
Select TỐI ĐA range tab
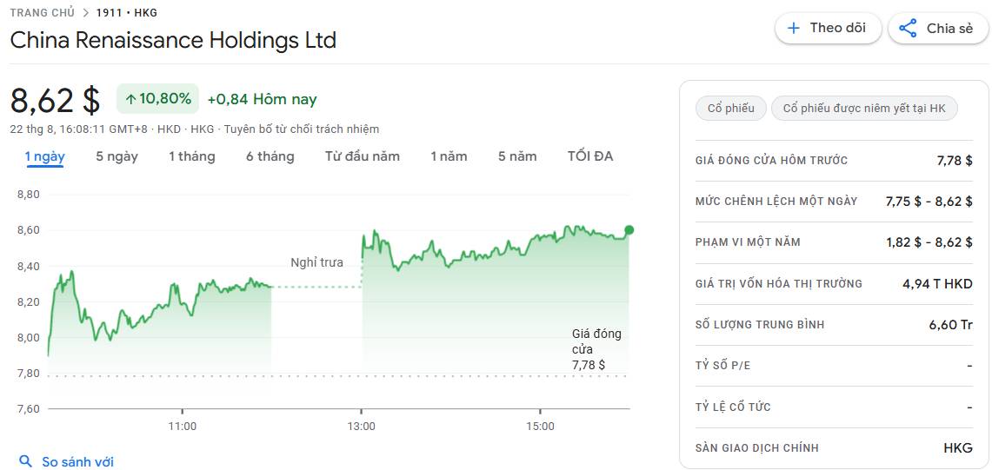(590, 156)
